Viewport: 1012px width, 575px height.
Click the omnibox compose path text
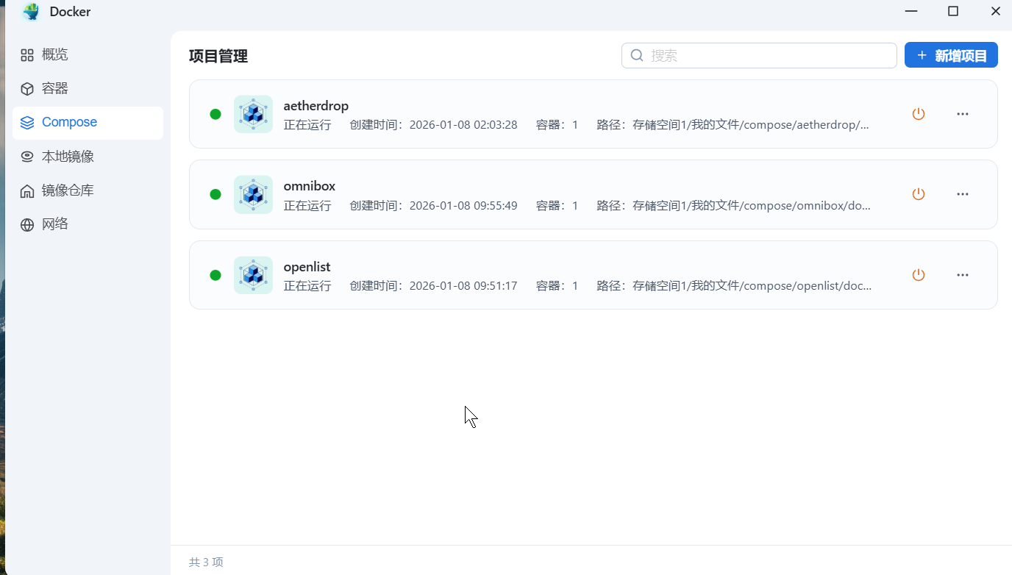click(734, 206)
